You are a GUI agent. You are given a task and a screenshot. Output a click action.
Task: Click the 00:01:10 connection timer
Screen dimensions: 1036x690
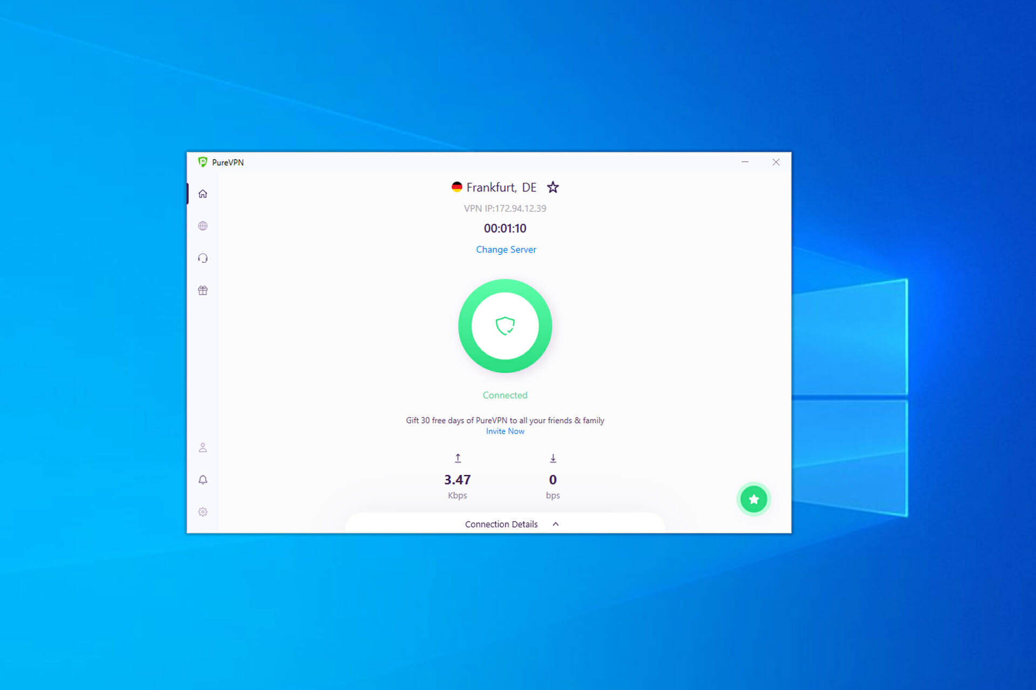point(505,229)
